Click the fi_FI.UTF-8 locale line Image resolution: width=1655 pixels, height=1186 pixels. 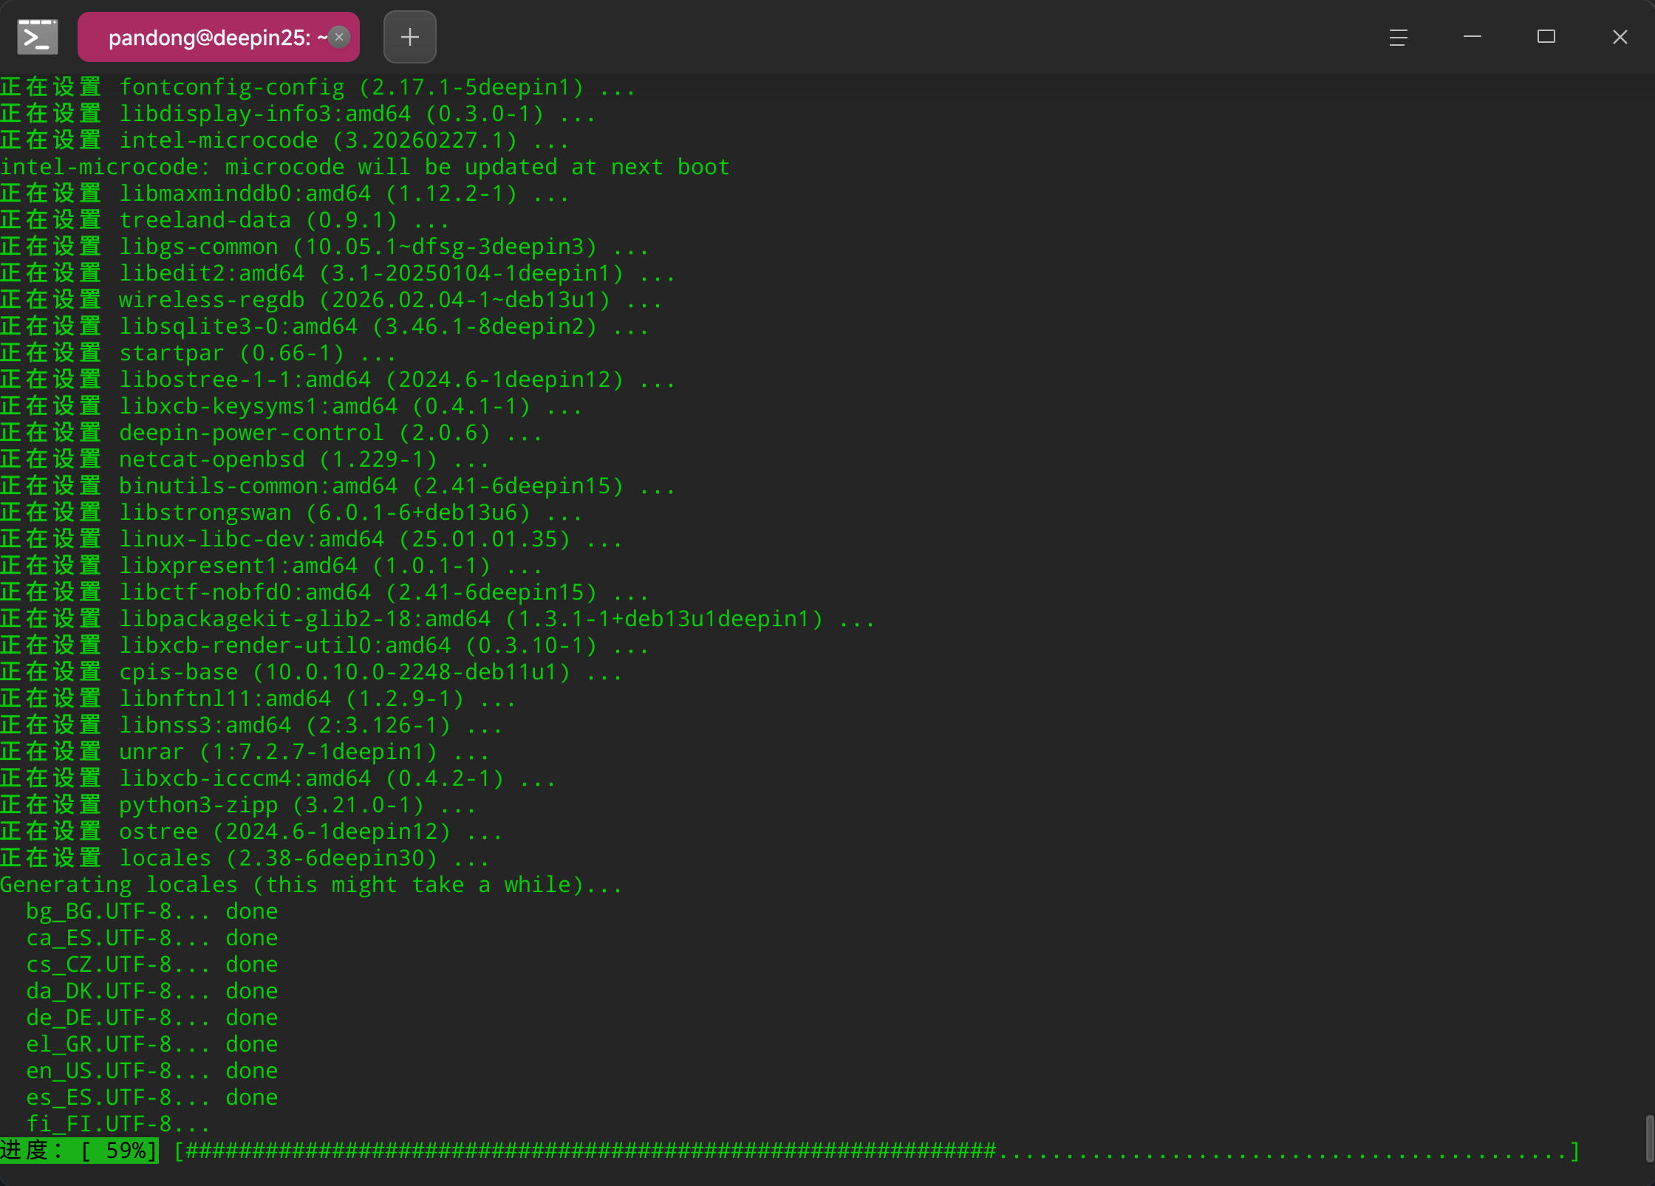click(118, 1124)
